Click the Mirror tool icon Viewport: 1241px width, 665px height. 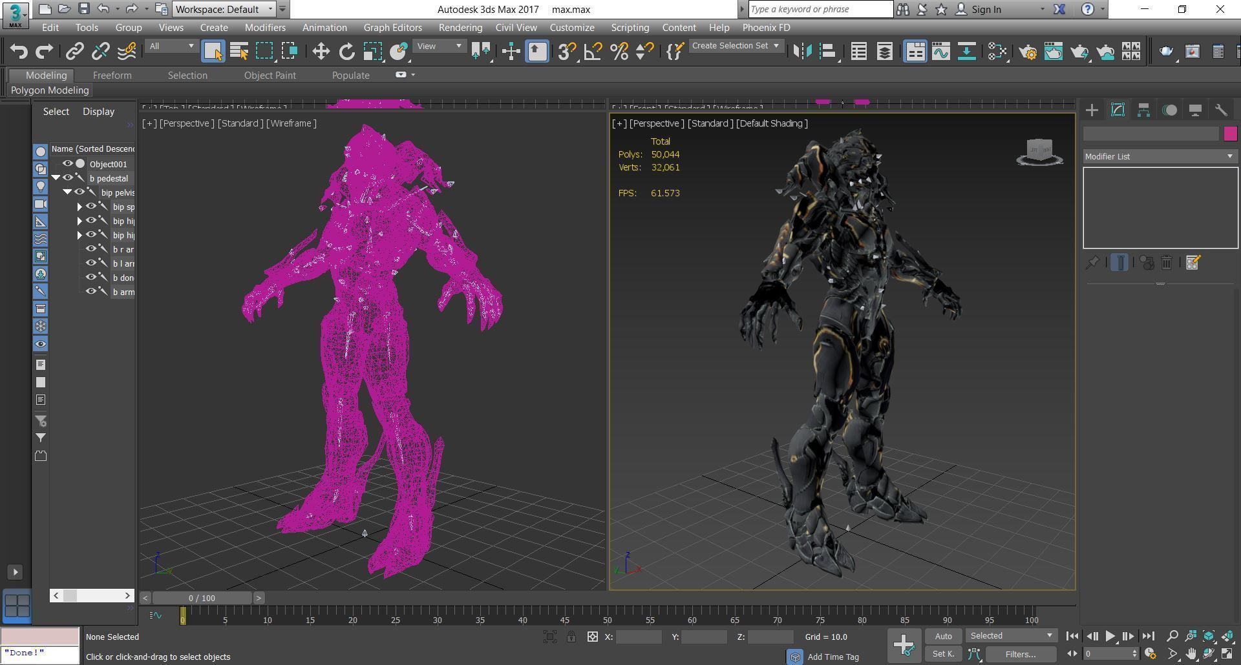click(x=802, y=51)
